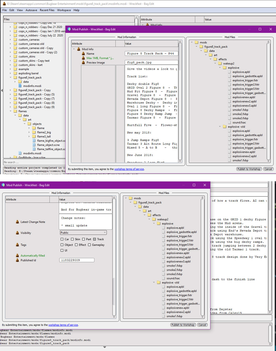Screen dimensions: 276x351
Task: Click the example folder icon in Files
Action: click(x=15, y=69)
